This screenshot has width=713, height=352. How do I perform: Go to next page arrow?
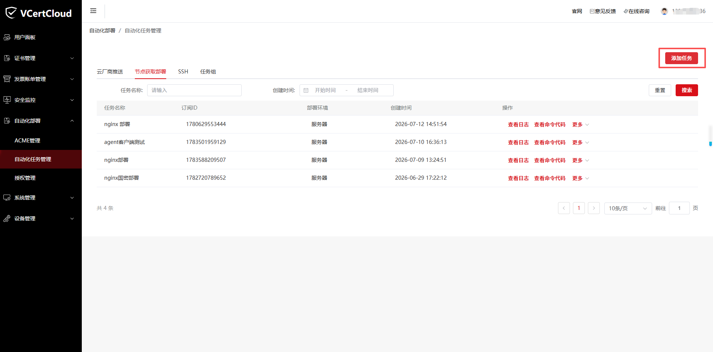click(x=593, y=208)
